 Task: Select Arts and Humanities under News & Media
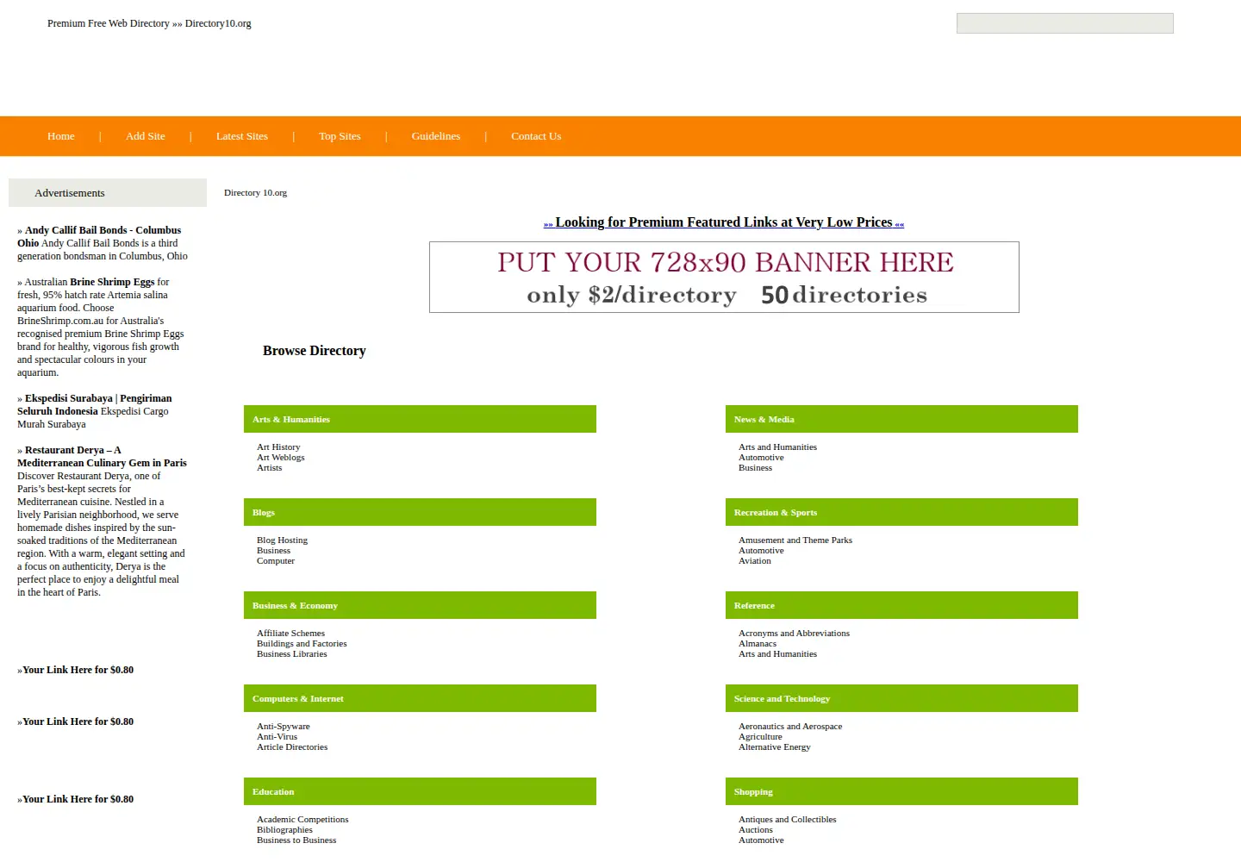777,447
